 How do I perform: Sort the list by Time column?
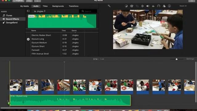click(64, 31)
